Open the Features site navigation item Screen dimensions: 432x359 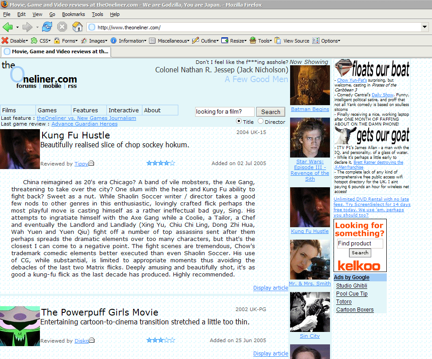tap(89, 110)
